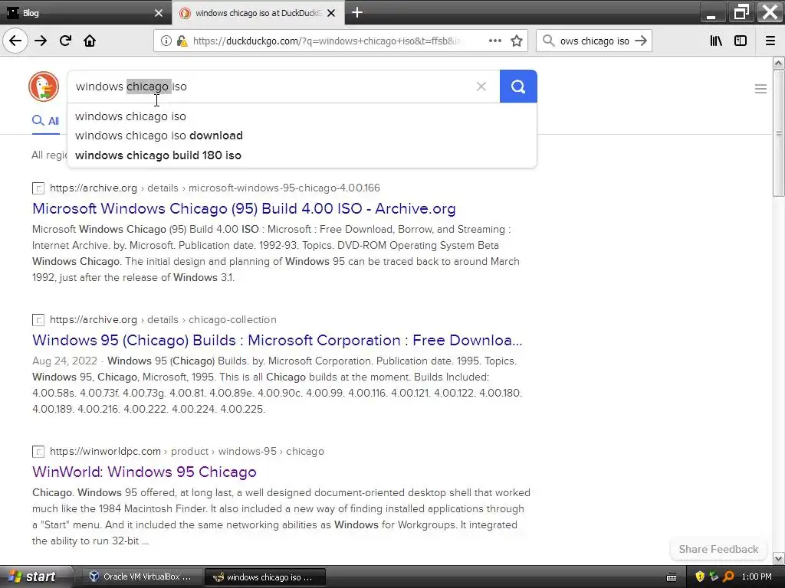
Task: Click the lock warning icon in address bar
Action: [x=182, y=41]
